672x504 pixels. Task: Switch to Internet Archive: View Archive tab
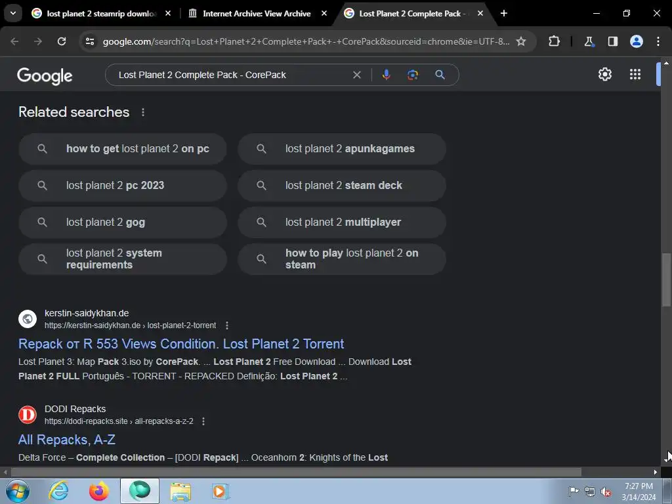click(257, 14)
